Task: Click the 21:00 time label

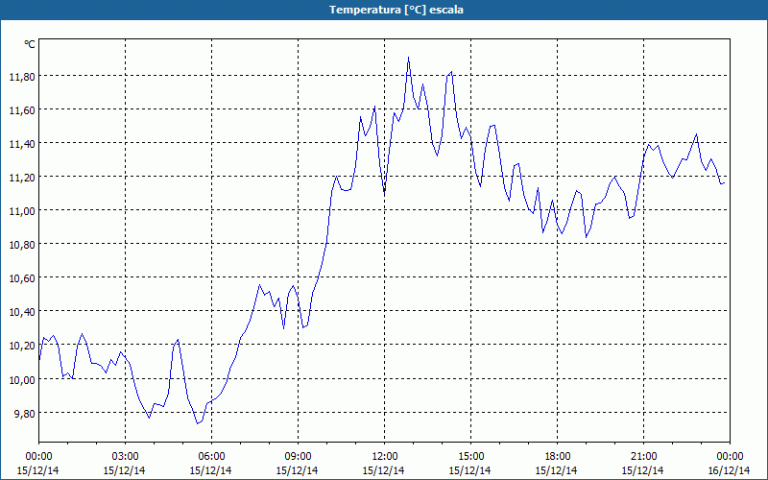Action: point(643,457)
